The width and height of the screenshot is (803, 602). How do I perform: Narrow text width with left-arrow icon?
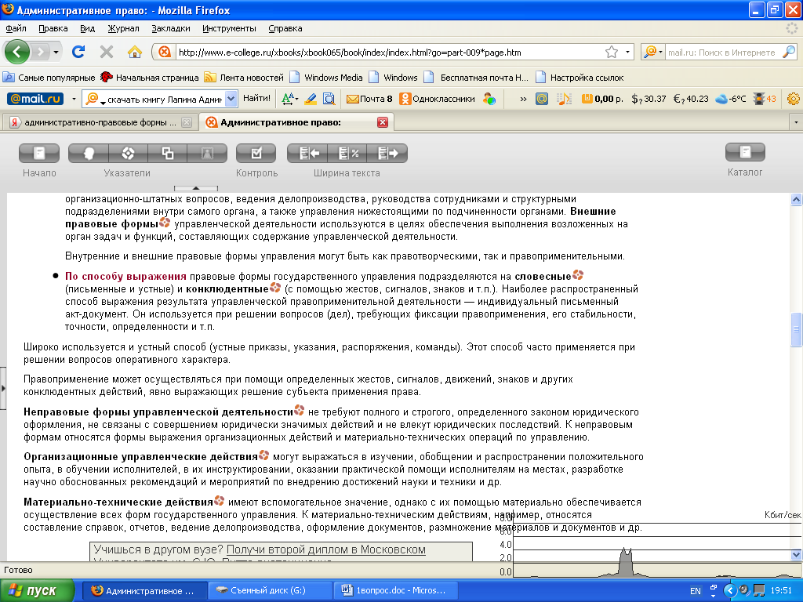pos(308,153)
